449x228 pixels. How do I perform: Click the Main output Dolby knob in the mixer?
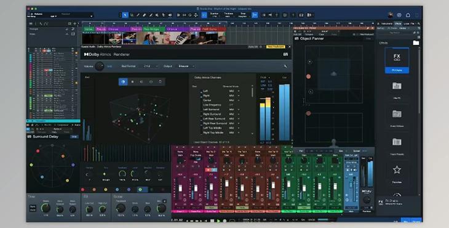click(x=367, y=200)
